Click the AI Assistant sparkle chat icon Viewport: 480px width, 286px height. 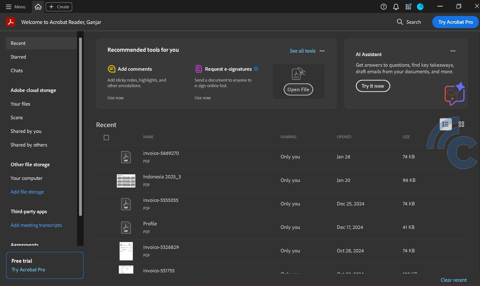(455, 94)
